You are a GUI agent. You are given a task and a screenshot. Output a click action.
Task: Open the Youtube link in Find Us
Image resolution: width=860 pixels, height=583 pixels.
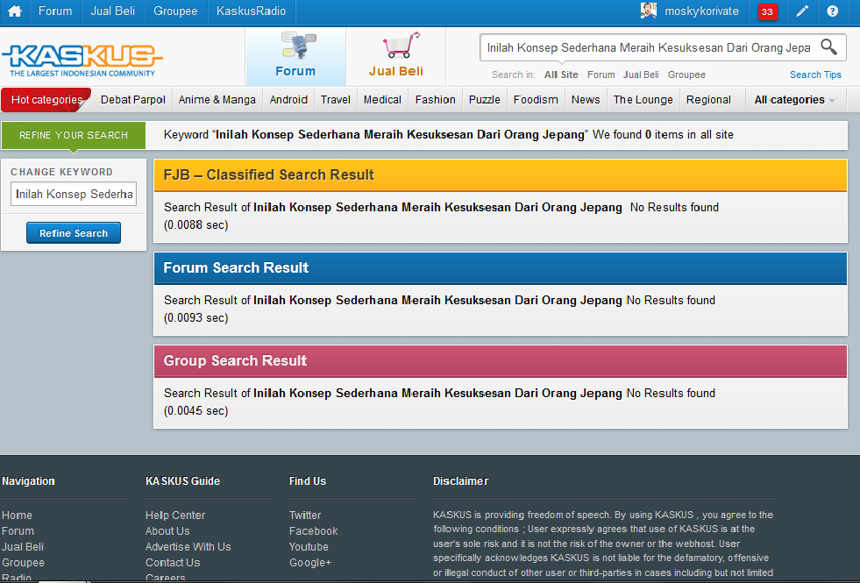pyautogui.click(x=309, y=547)
